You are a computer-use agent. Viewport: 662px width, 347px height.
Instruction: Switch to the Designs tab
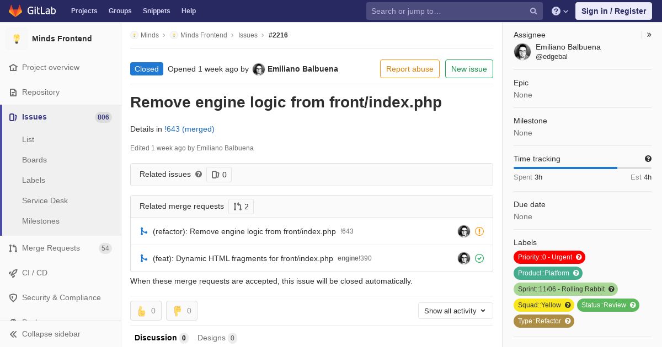217,338
